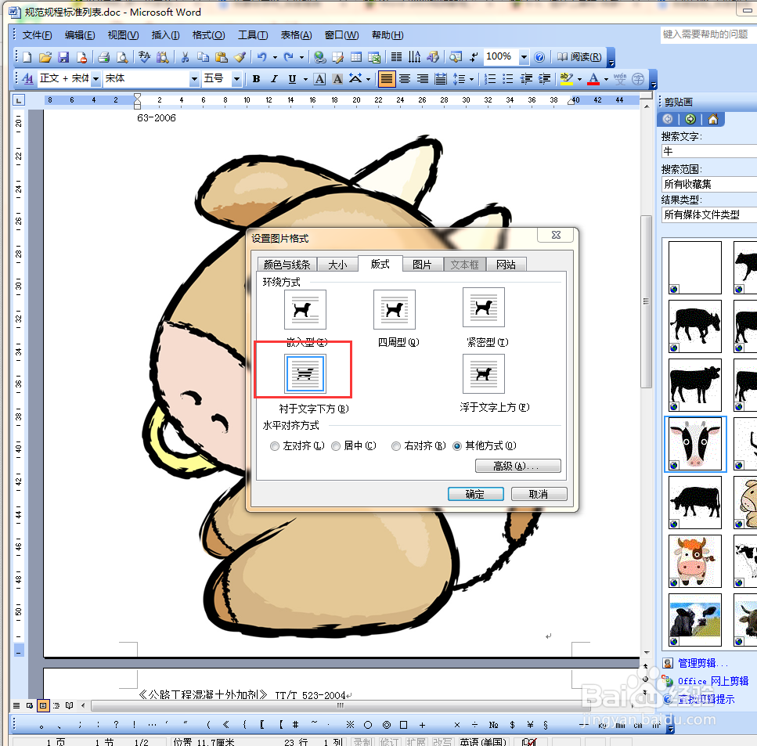Image resolution: width=757 pixels, height=746 pixels.
Task: Toggle Underline formatting
Action: [292, 79]
